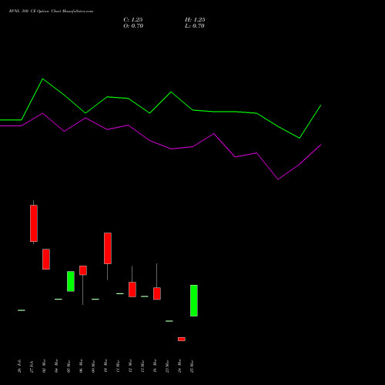Image resolution: width=385 pixels, height=385 pixels.
Task: Click the tall red candlestick for 27 Feb
Action: (x=34, y=223)
